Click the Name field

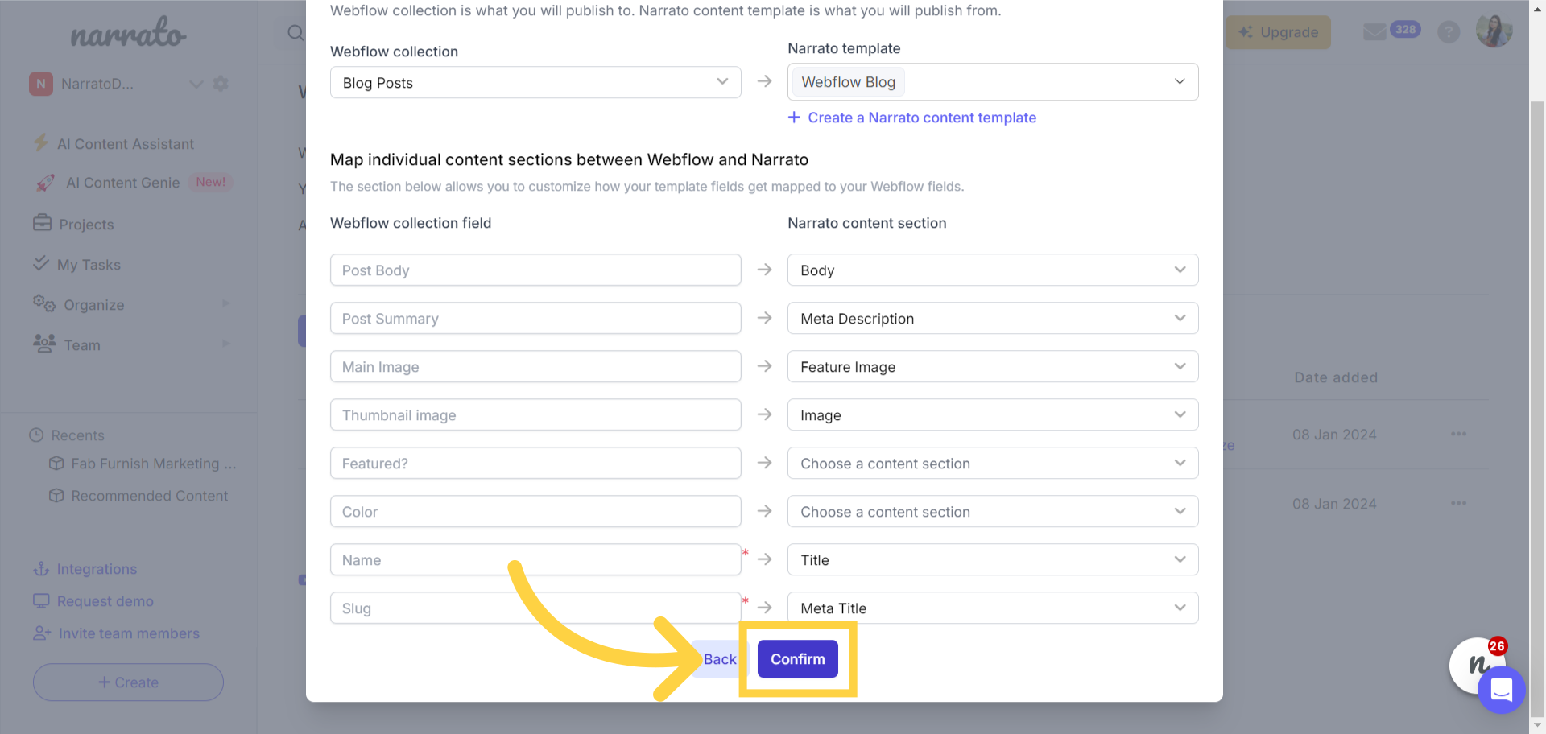click(535, 560)
